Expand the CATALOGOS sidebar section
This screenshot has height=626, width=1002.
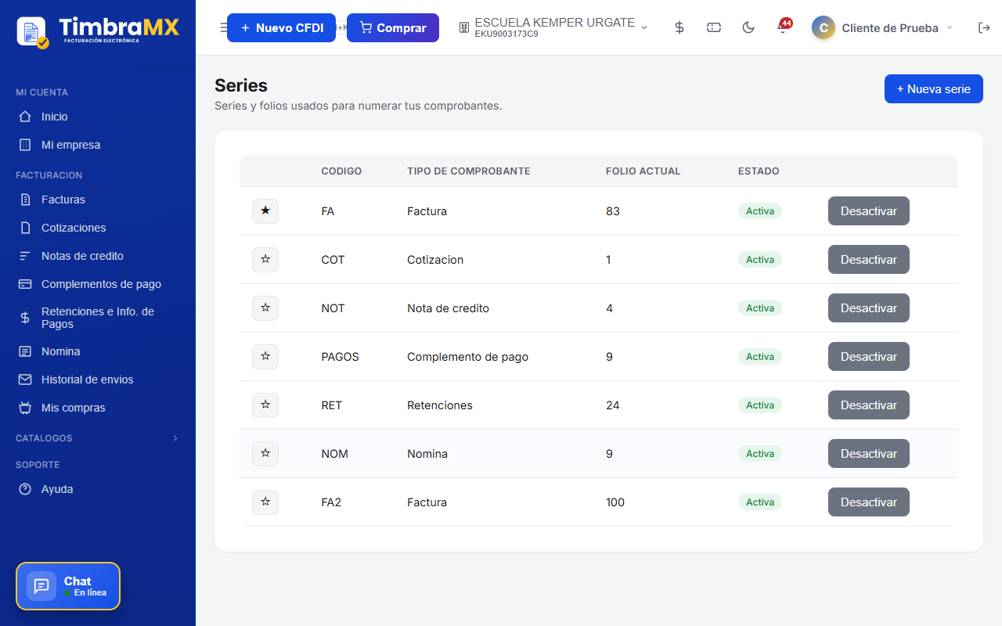(98, 438)
